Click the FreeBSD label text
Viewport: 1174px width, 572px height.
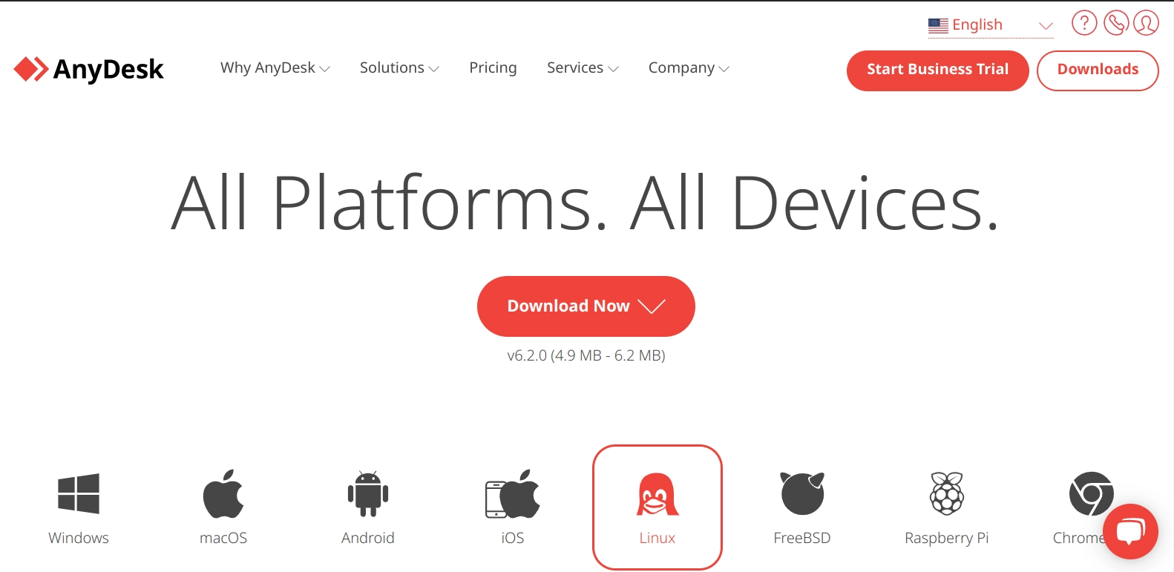[802, 538]
